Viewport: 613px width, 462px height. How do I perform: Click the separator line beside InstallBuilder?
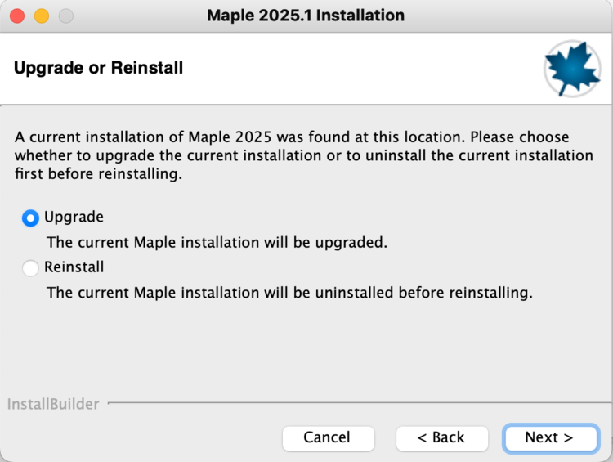[351, 402]
